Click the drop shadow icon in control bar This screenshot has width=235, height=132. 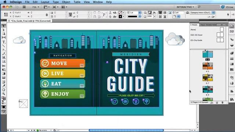coord(150,12)
